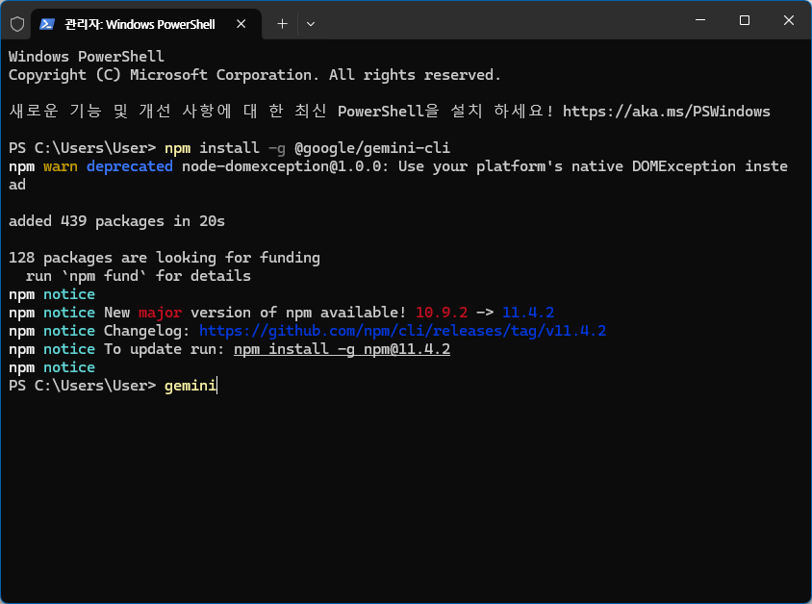Click the 'added 439 packages in 20s' line
812x604 pixels.
pyautogui.click(x=116, y=221)
